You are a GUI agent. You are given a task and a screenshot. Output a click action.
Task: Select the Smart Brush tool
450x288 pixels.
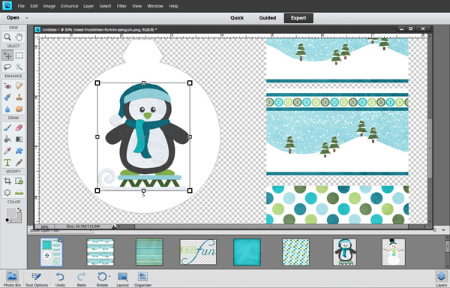[x=7, y=97]
